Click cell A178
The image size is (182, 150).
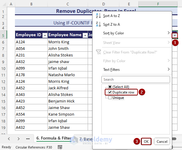tap(31, 75)
